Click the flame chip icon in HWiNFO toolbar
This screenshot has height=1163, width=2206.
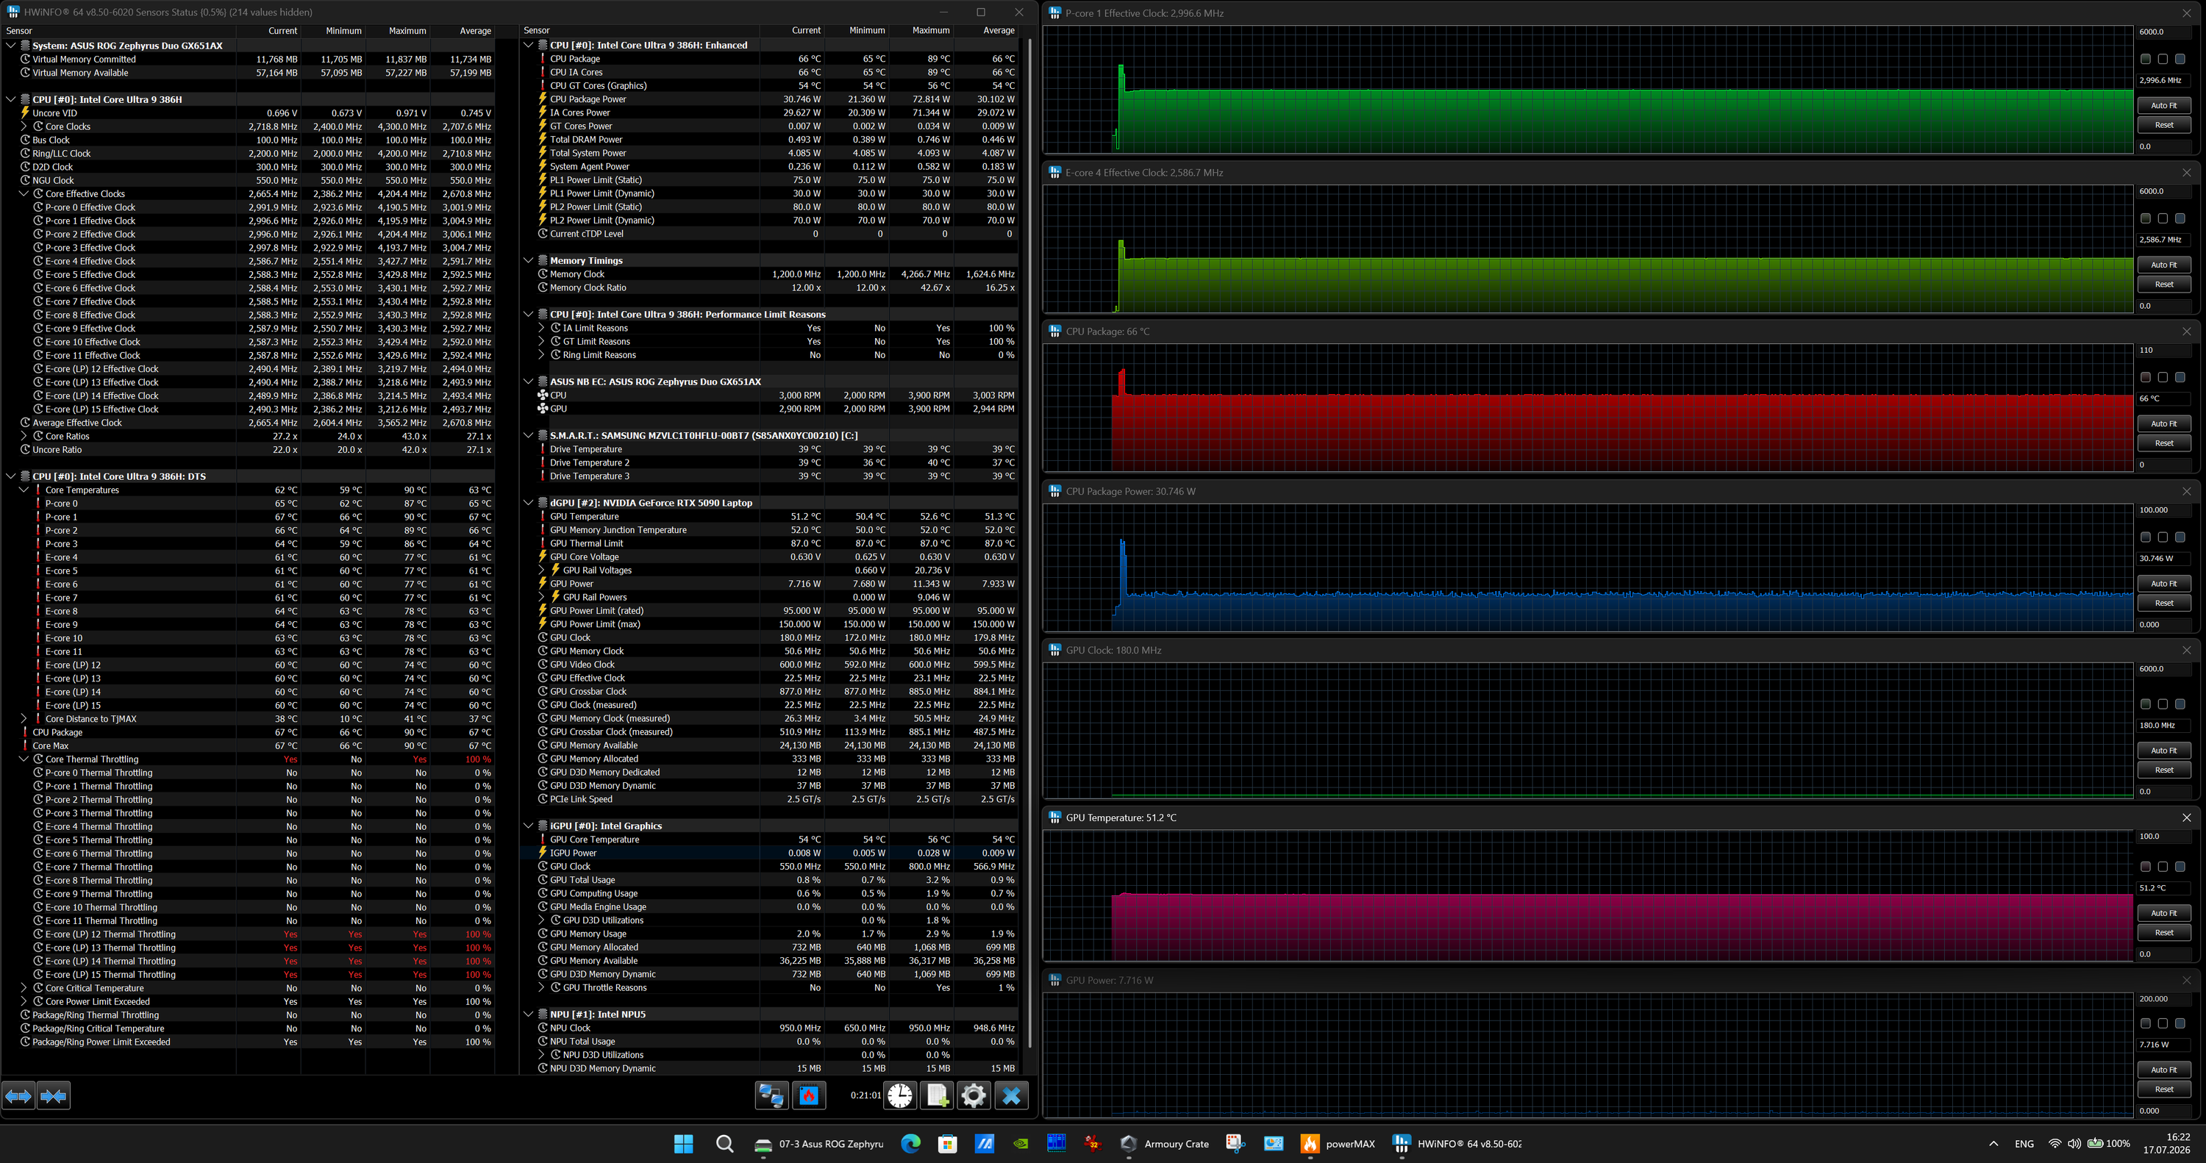808,1095
